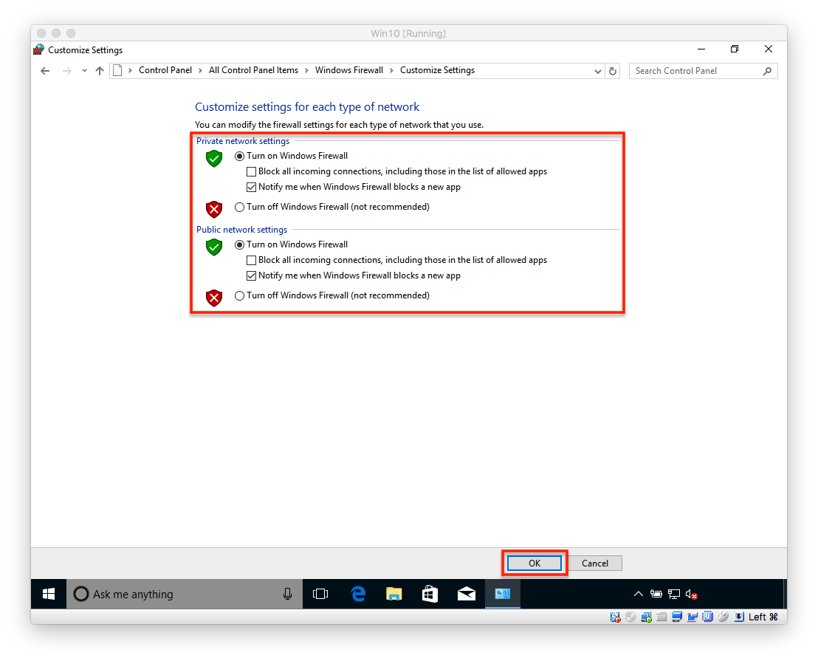818x661 pixels.
Task: Launch Microsoft Edge from the taskbar
Action: 358,594
